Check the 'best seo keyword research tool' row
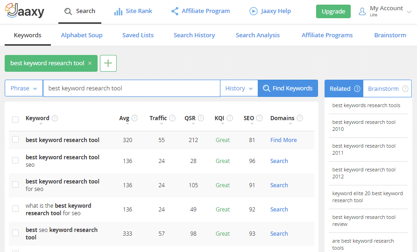Viewport: 417px width, 252px height. 15,233
